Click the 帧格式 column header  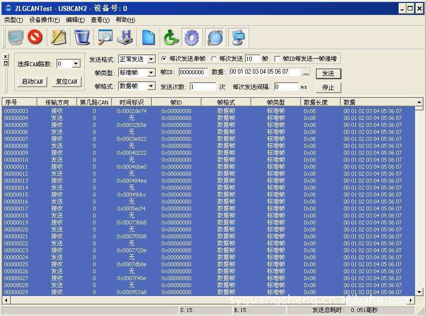click(226, 102)
